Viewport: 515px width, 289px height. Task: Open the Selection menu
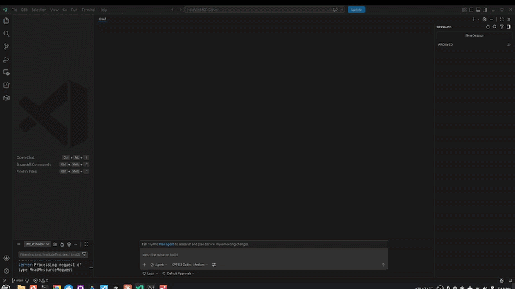pos(39,10)
